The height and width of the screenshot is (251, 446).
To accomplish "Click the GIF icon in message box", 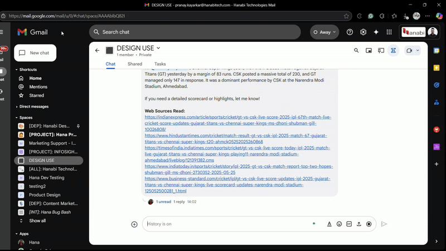I will tap(349, 224).
